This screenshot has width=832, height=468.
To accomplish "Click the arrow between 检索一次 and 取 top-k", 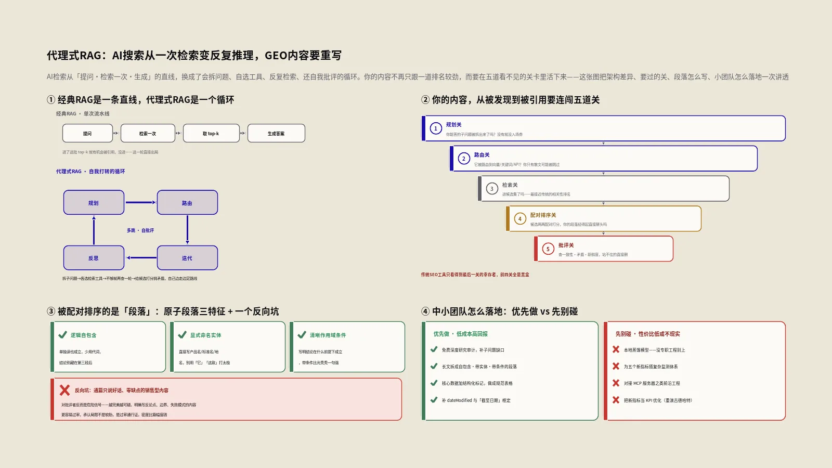I will point(178,133).
